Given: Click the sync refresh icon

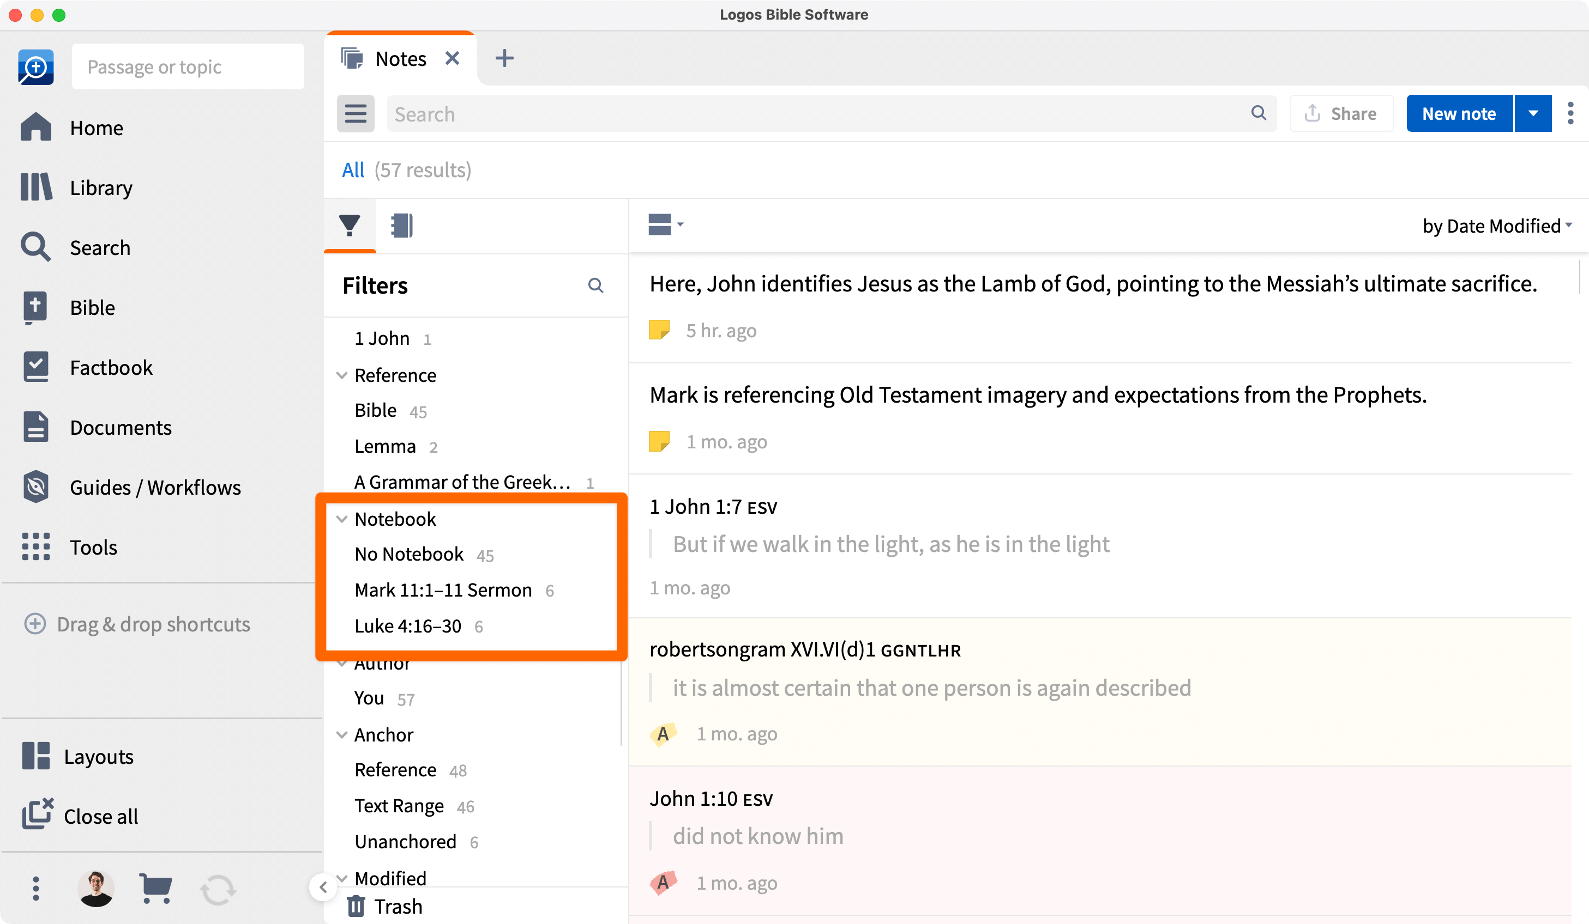Looking at the screenshot, I should click(218, 889).
